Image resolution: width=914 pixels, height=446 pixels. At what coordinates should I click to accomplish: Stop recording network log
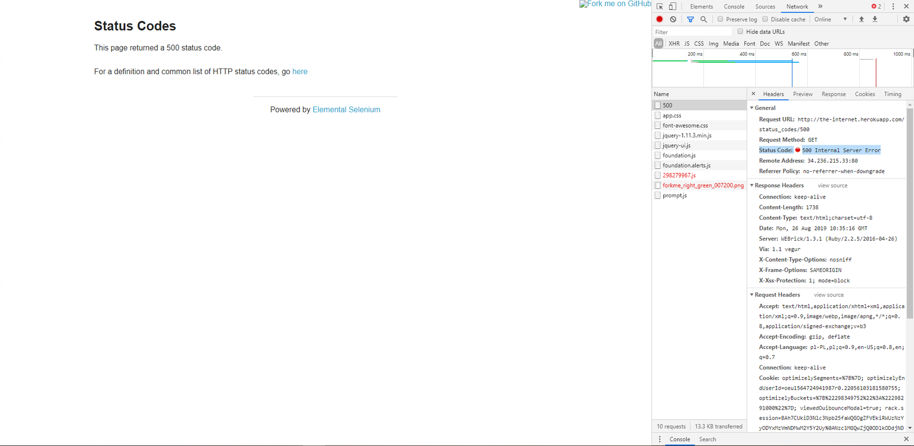pyautogui.click(x=659, y=19)
